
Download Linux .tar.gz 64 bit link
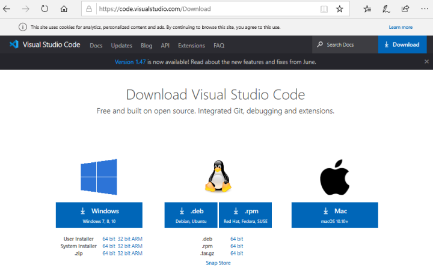tap(237, 253)
